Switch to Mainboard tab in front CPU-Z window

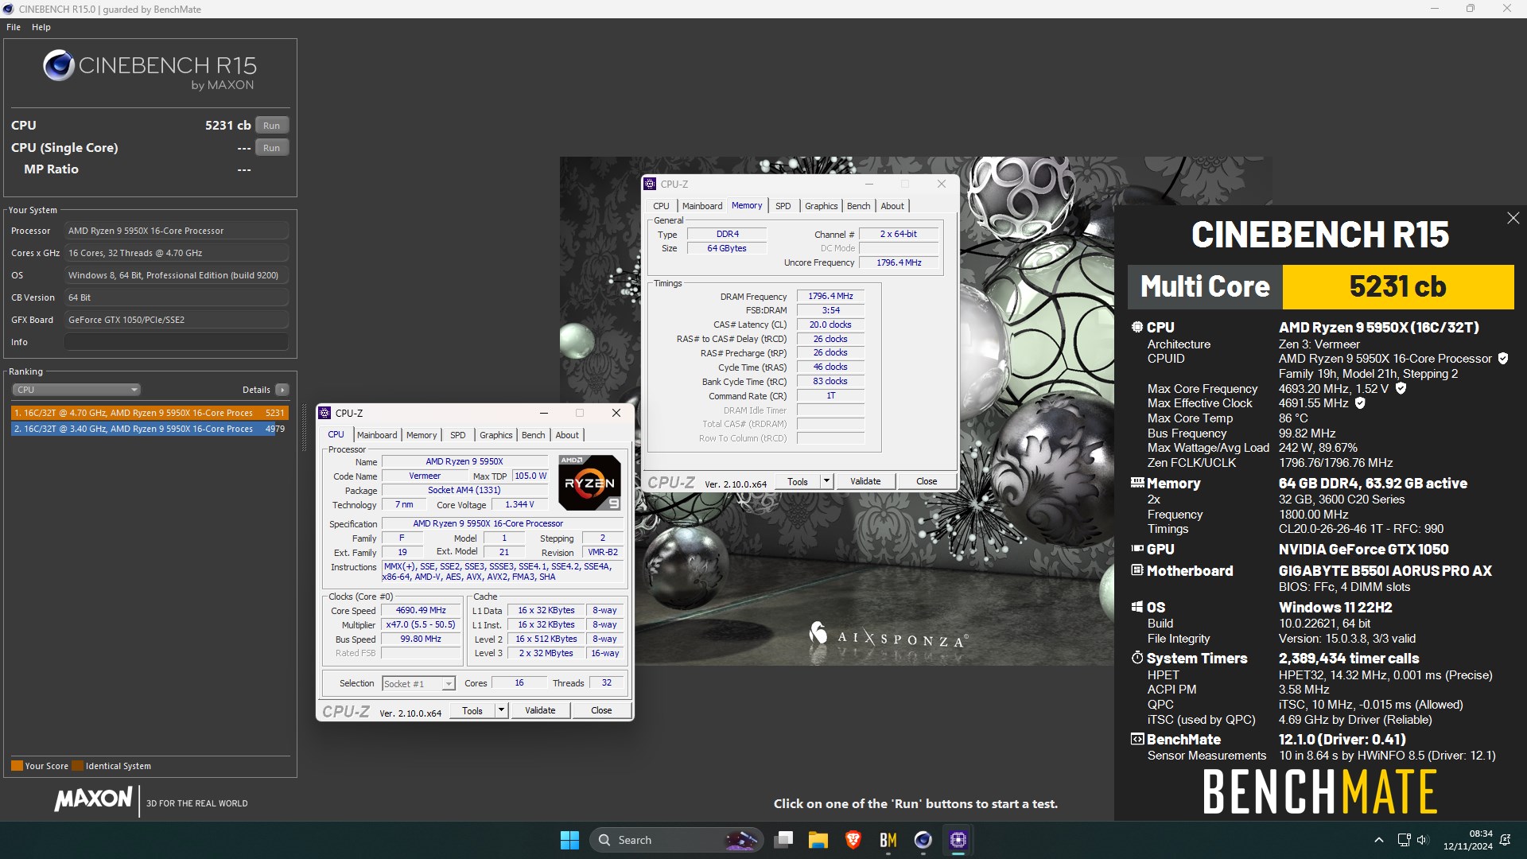377,435
